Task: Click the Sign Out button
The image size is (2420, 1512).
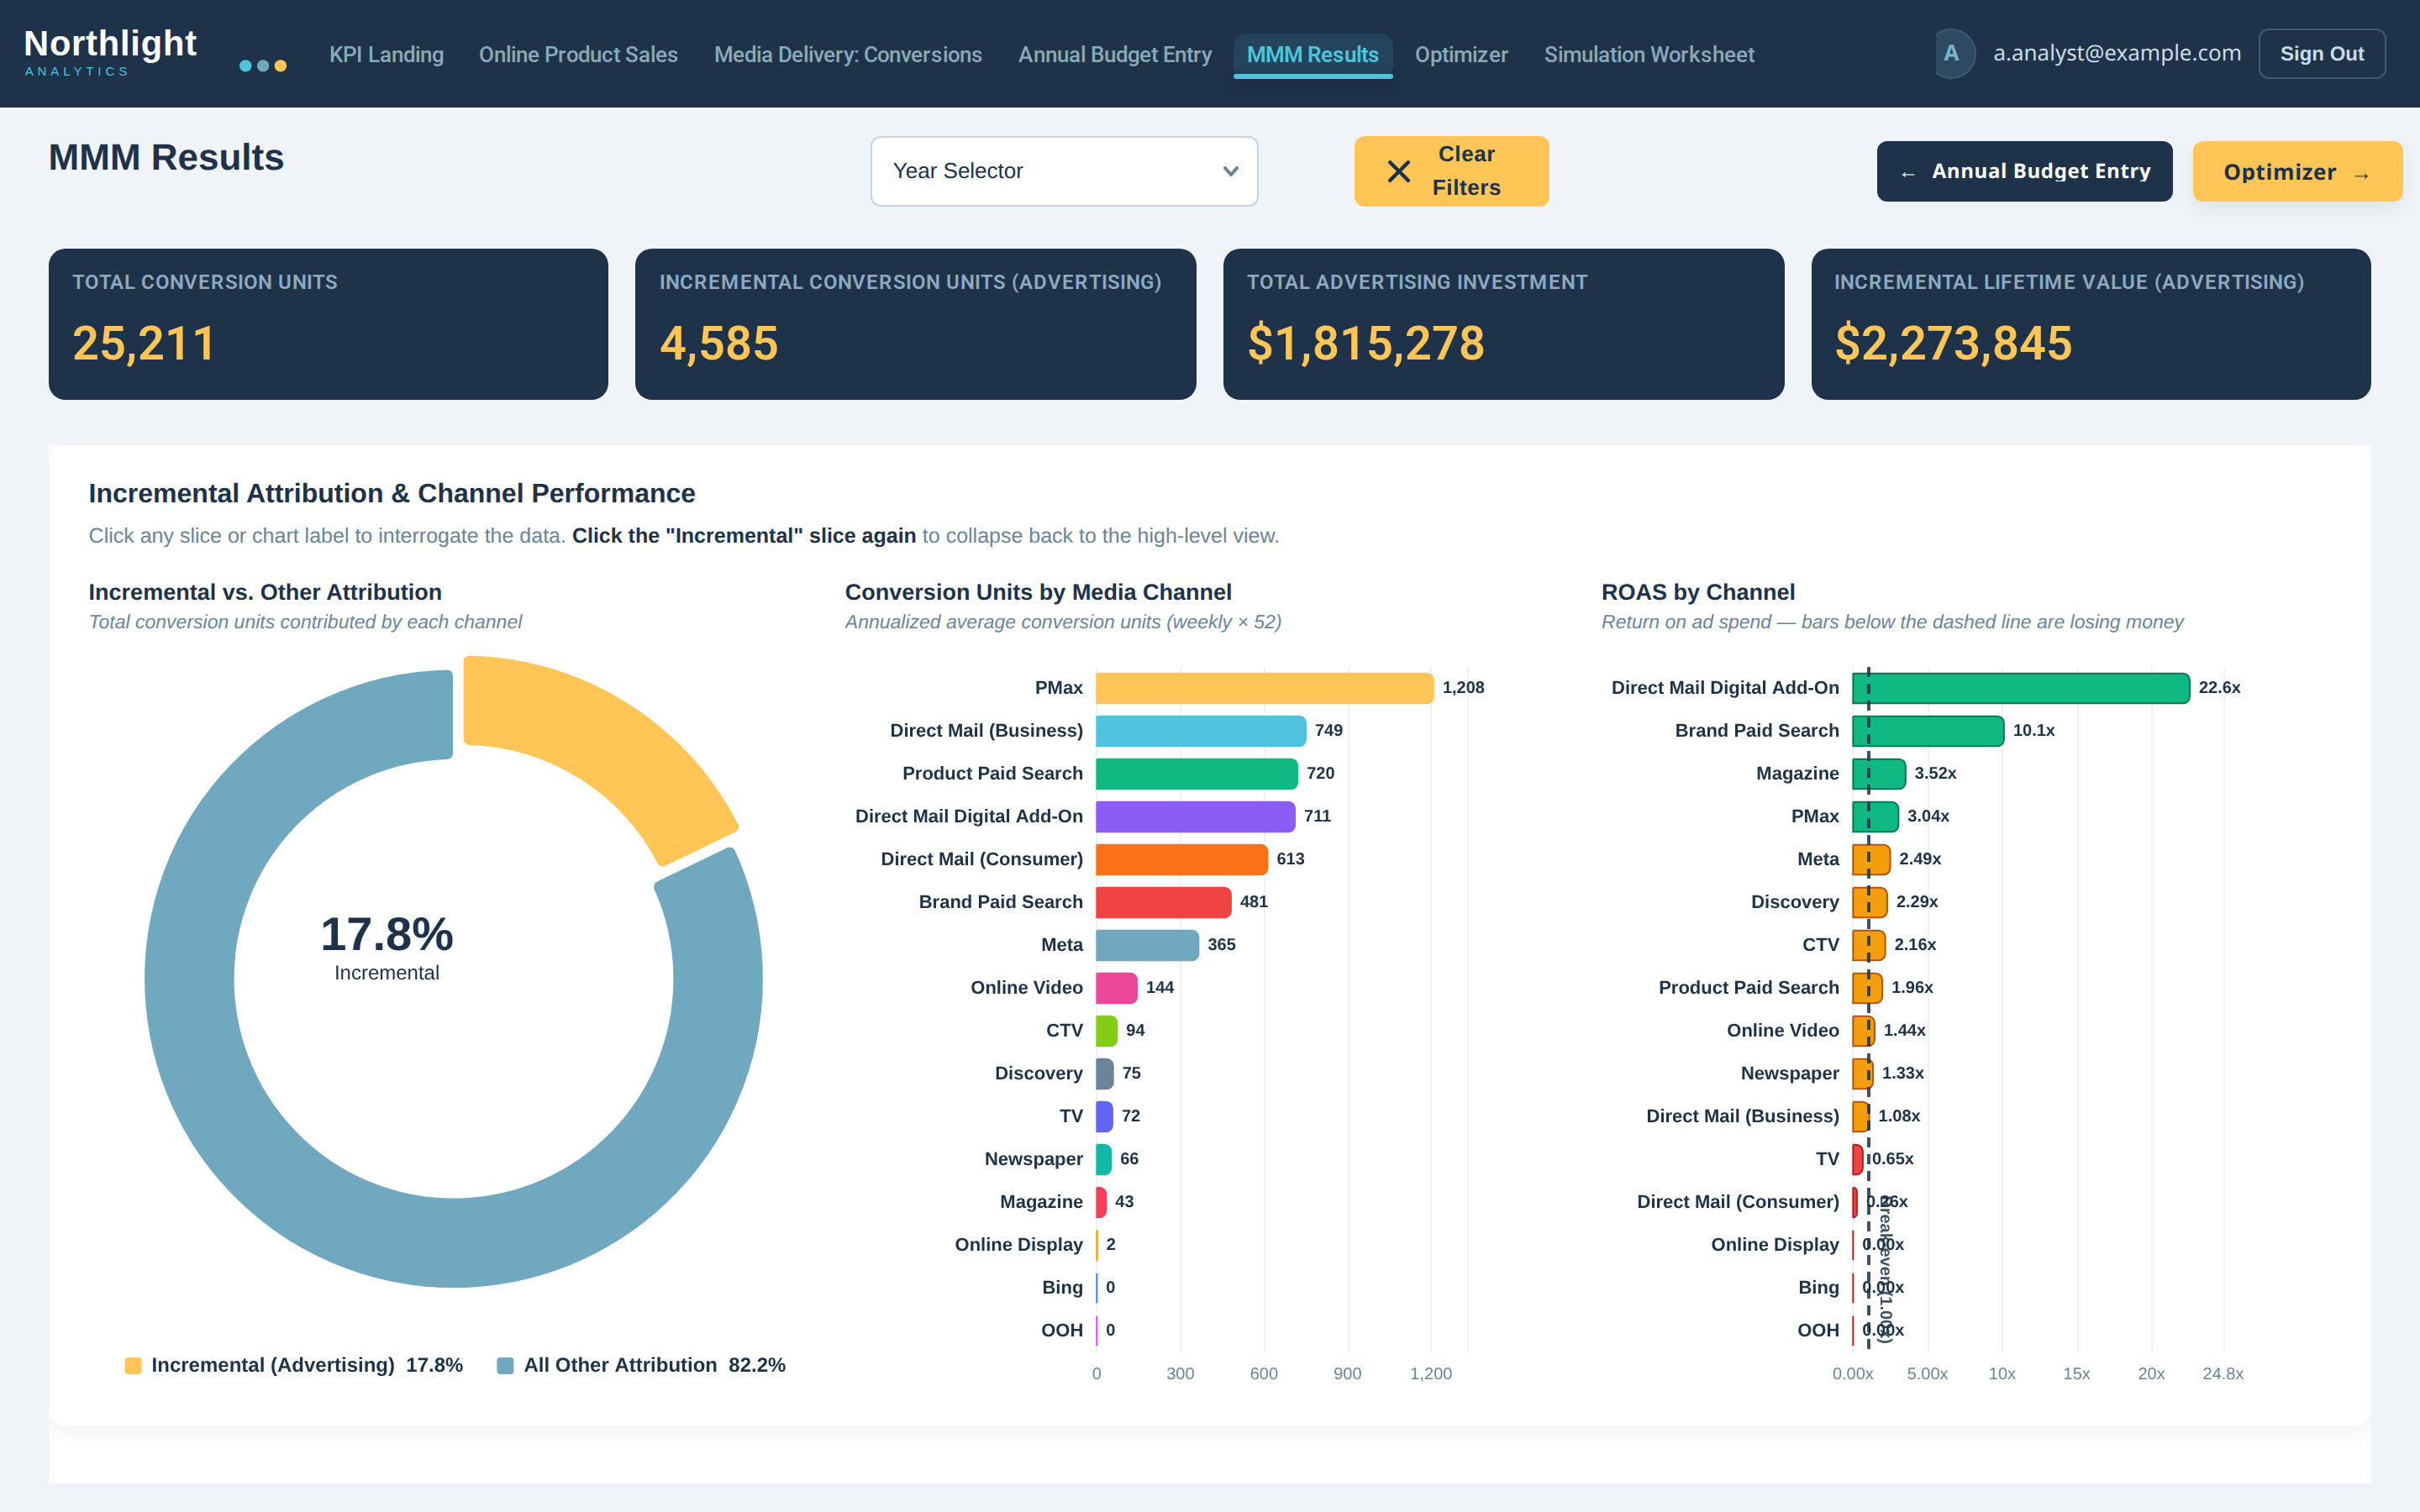Action: pyautogui.click(x=2321, y=53)
